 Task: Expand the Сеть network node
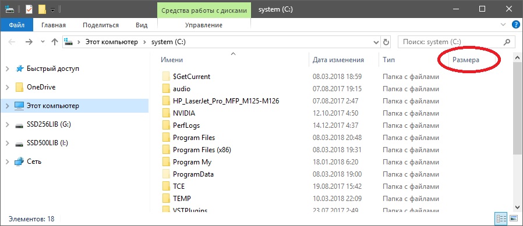8,162
